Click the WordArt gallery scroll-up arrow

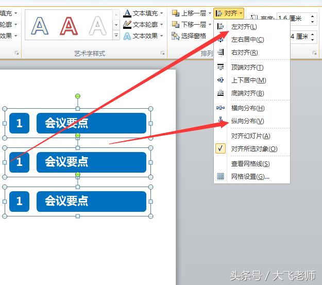coord(116,15)
